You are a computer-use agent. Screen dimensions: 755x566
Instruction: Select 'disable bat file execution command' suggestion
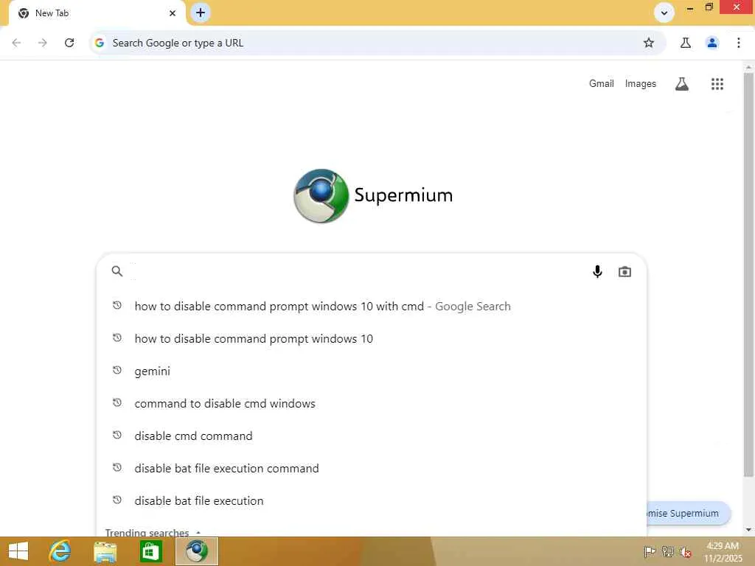pos(372,468)
